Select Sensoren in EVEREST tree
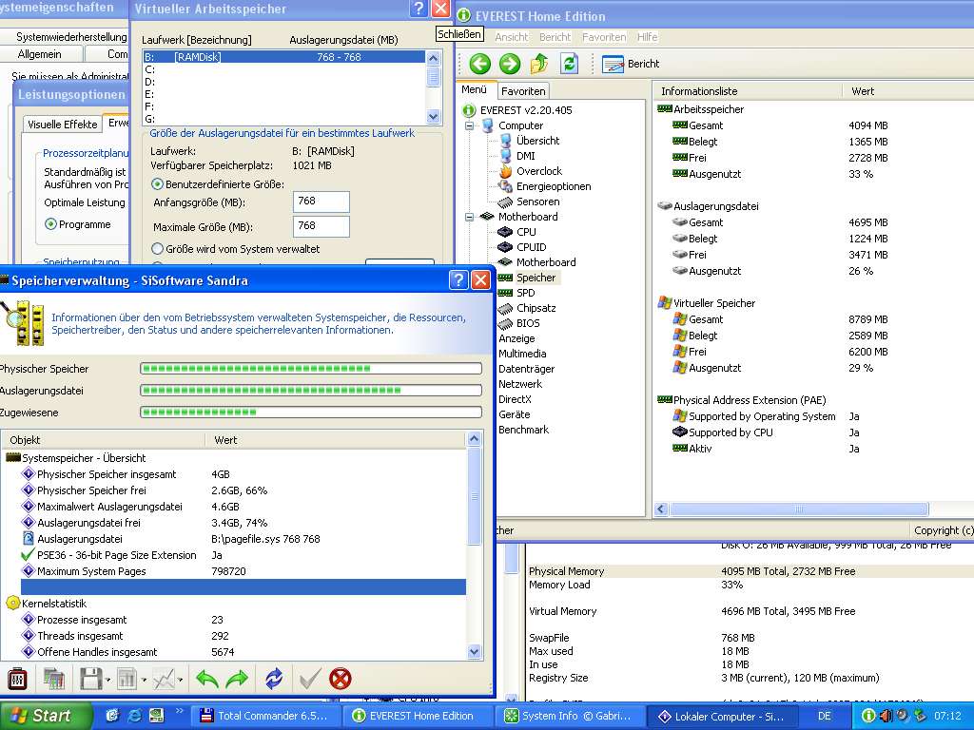This screenshot has width=974, height=730. (x=537, y=202)
